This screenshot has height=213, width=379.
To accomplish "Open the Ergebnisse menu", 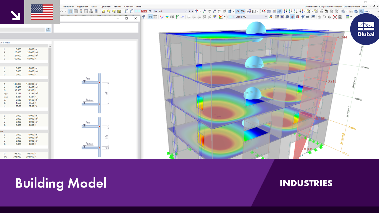I will pos(83,7).
